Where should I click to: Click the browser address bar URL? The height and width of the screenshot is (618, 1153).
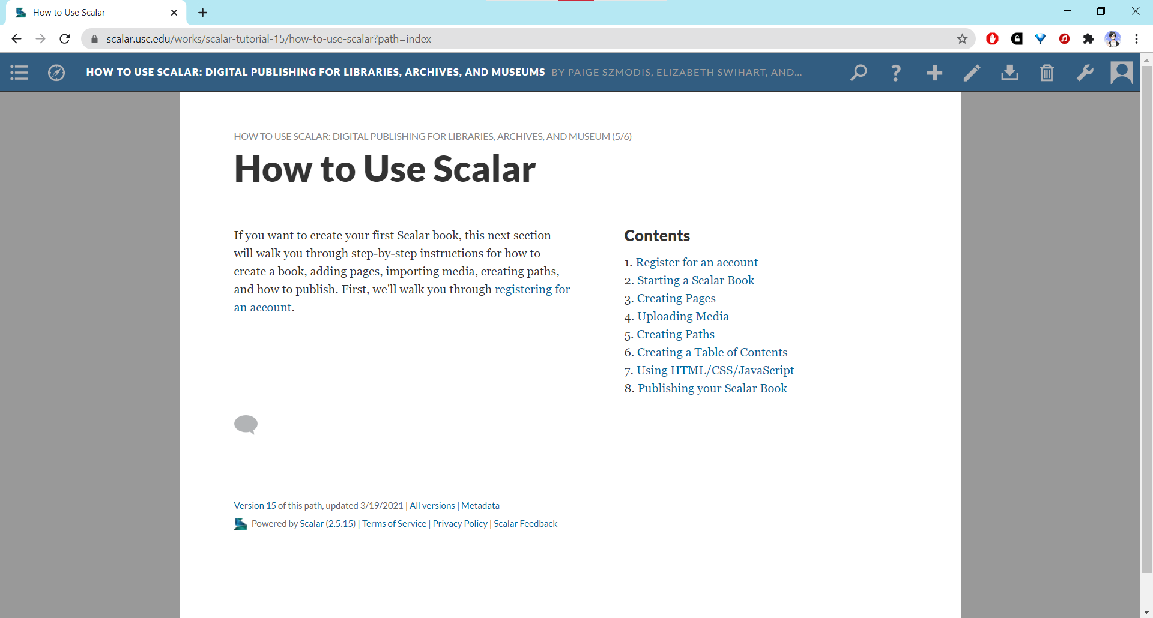point(269,39)
